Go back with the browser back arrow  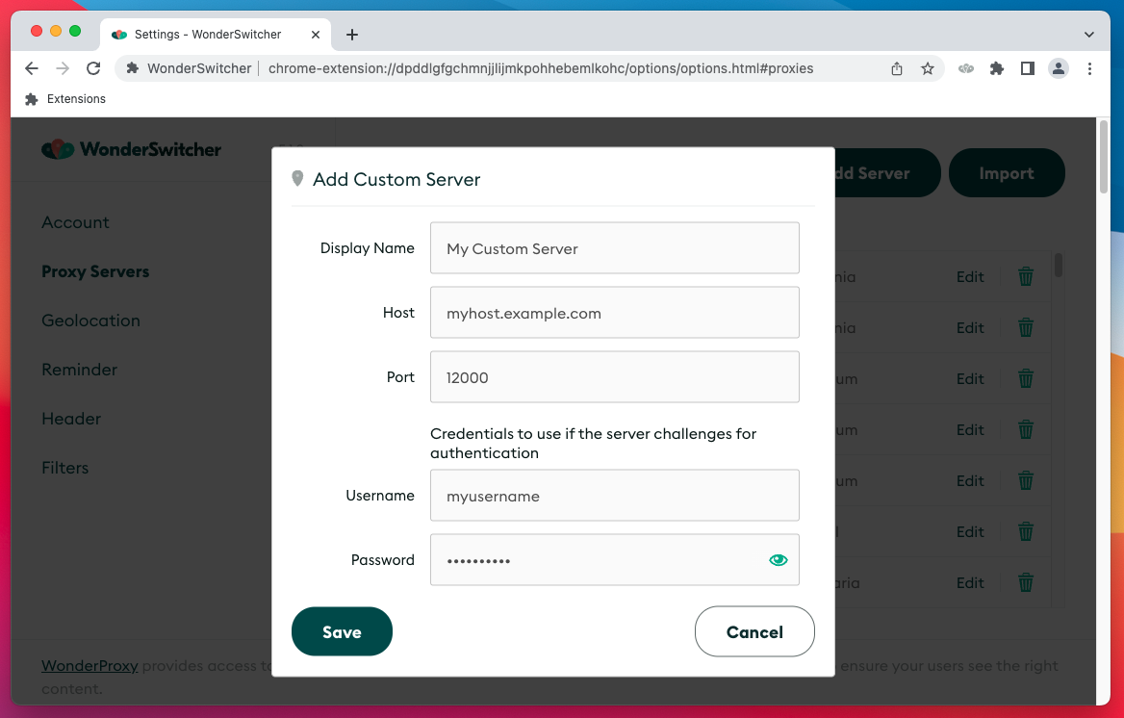click(x=32, y=68)
